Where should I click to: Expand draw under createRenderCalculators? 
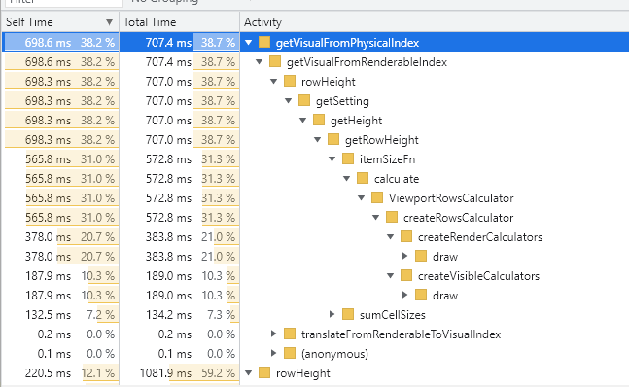(x=404, y=256)
